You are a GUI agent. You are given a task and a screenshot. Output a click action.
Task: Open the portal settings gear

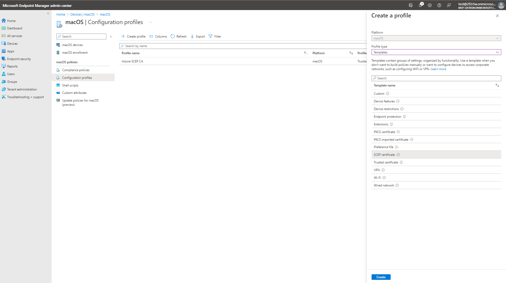[430, 5]
